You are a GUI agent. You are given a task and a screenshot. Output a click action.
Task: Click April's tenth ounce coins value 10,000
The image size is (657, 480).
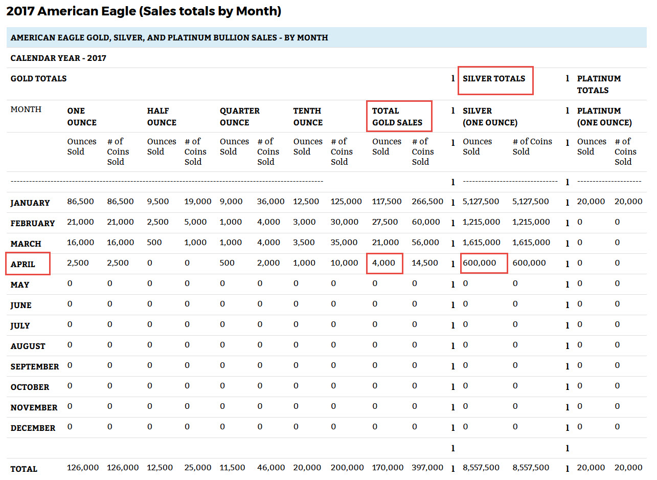point(345,263)
